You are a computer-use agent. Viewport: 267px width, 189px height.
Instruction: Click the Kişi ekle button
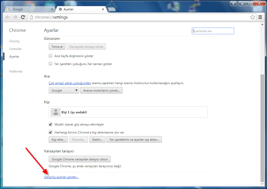[58, 139]
